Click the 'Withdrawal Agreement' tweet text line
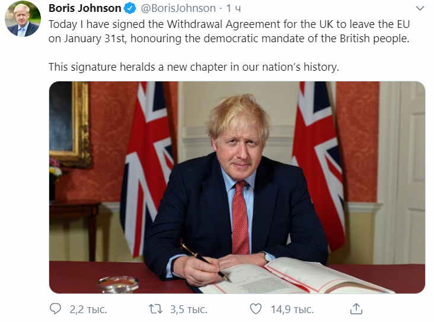434x322 pixels. (229, 24)
